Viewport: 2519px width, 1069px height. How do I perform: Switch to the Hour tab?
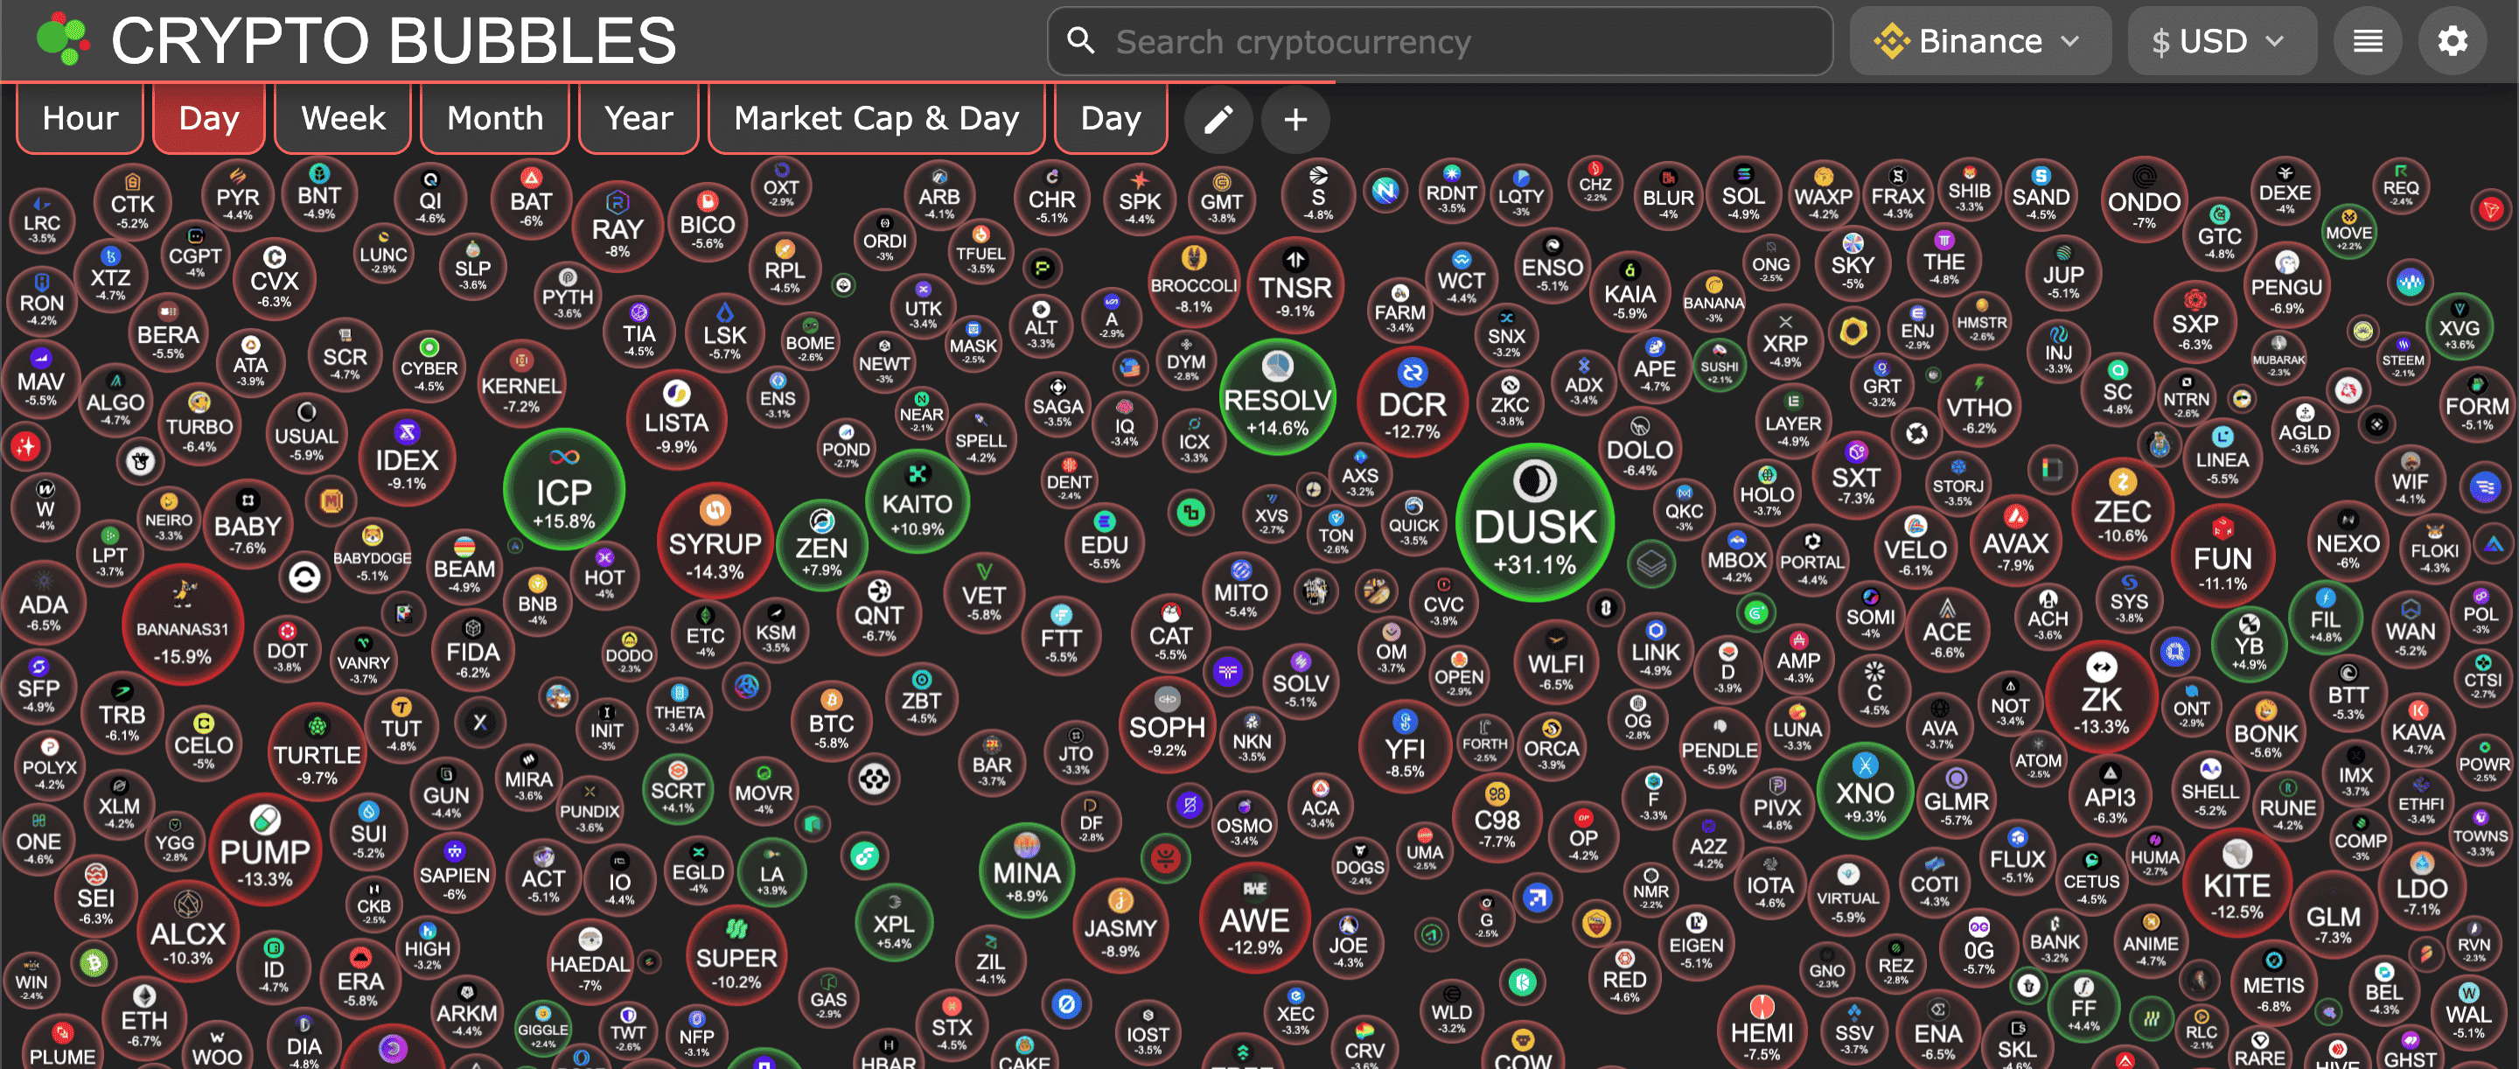(x=80, y=118)
